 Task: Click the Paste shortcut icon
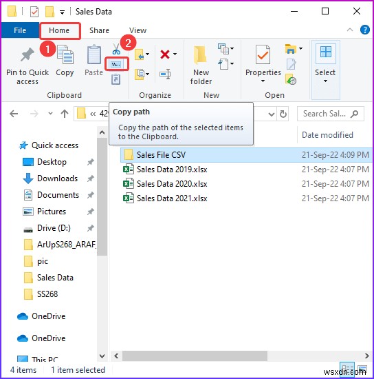coord(116,79)
